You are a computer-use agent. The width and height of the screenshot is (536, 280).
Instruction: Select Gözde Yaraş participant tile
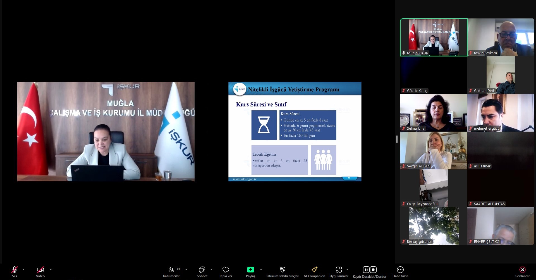tap(434, 75)
